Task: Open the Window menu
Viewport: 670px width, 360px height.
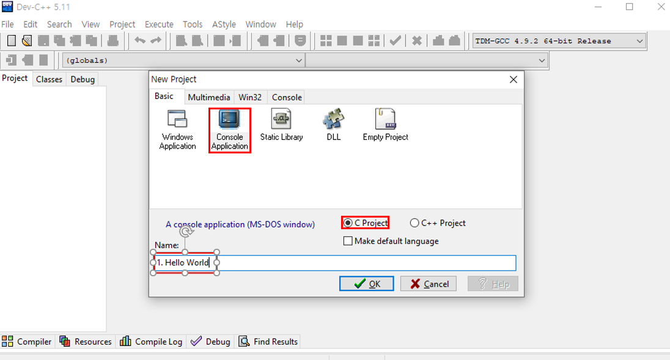Action: click(x=260, y=24)
